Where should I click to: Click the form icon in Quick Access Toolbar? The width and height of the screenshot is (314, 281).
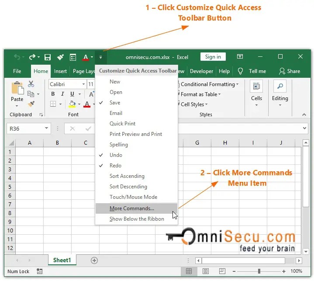pyautogui.click(x=73, y=57)
